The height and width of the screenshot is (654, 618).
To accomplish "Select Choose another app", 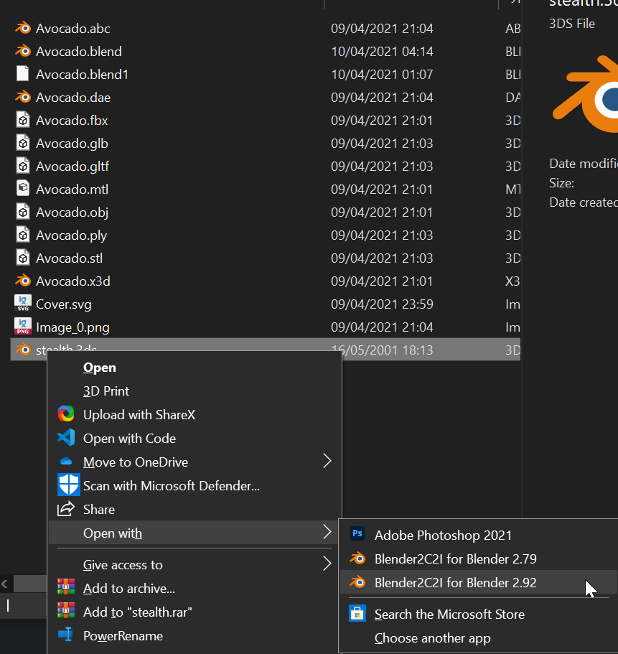I will click(x=479, y=637).
